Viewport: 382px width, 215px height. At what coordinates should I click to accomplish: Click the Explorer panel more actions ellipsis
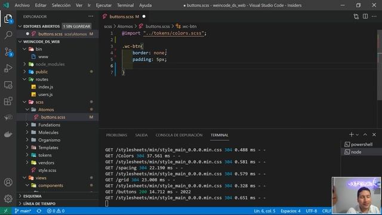click(x=91, y=16)
